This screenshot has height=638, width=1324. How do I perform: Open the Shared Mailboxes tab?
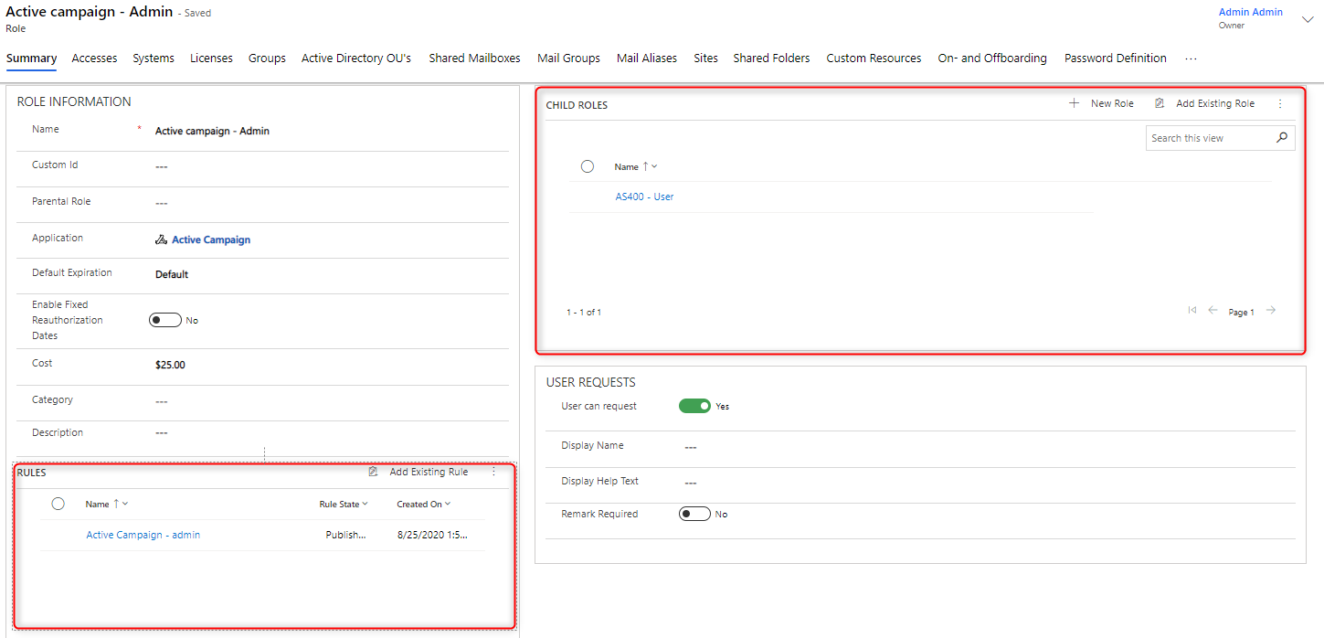point(474,58)
